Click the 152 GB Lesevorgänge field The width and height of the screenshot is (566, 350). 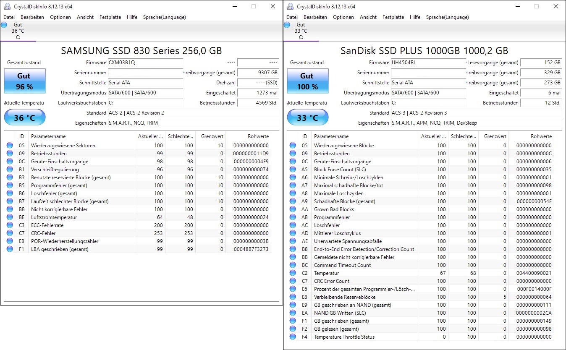click(x=541, y=63)
